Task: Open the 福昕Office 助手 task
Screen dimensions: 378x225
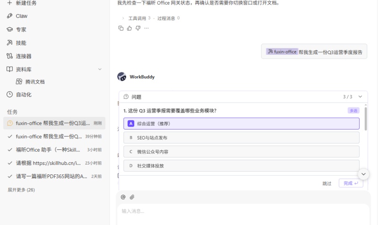Action: (54, 150)
